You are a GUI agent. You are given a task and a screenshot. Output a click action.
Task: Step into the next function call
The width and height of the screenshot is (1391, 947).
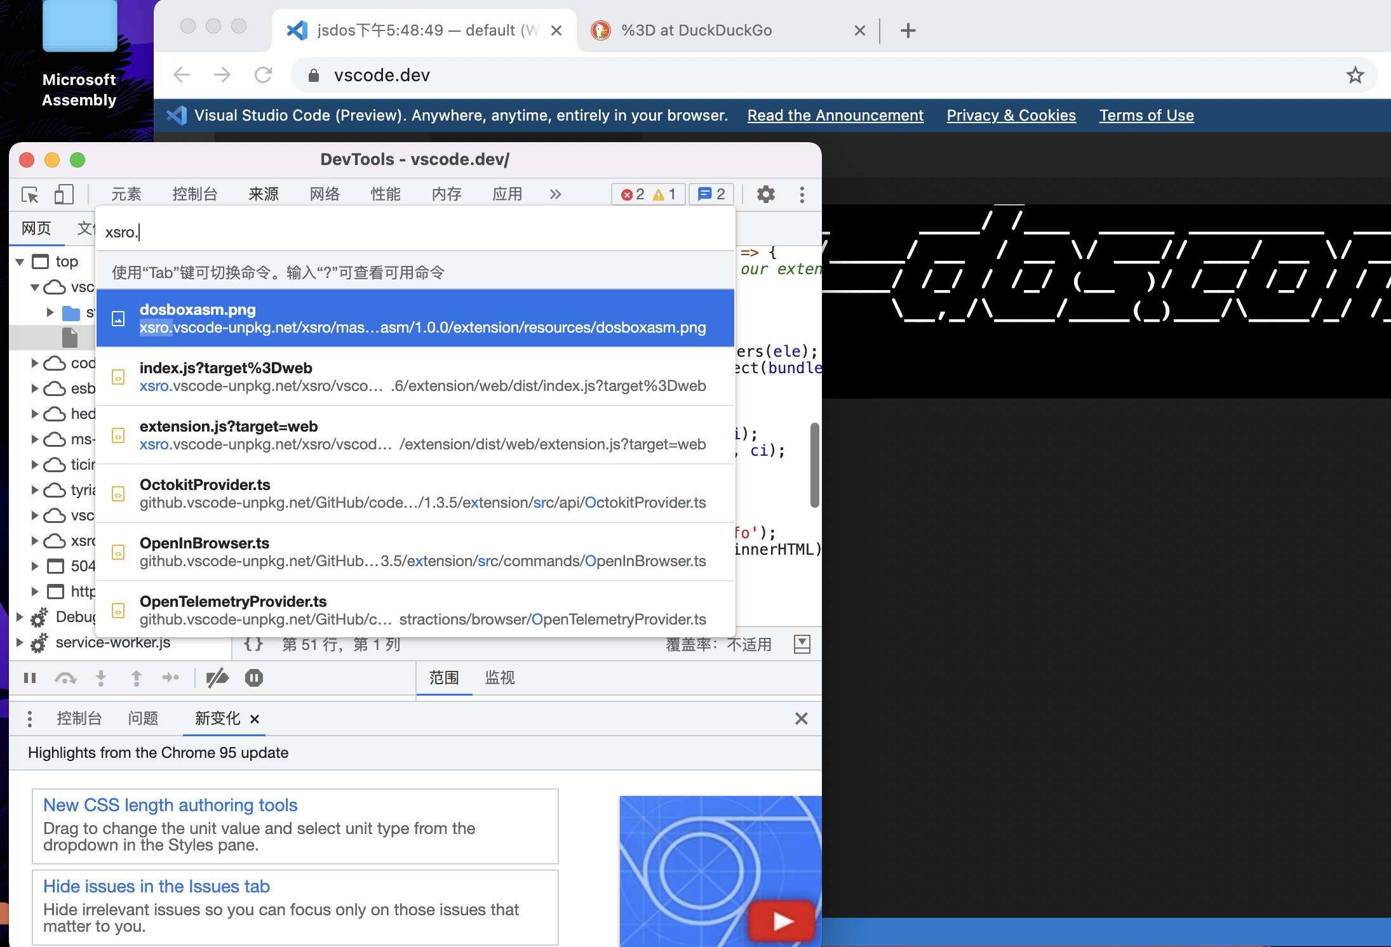point(101,677)
